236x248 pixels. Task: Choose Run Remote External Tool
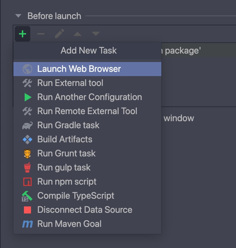[x=87, y=111]
